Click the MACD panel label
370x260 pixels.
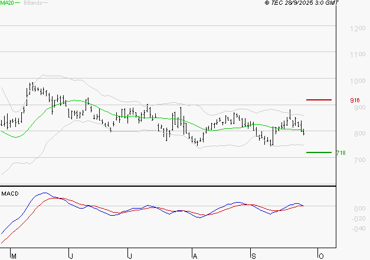point(10,193)
